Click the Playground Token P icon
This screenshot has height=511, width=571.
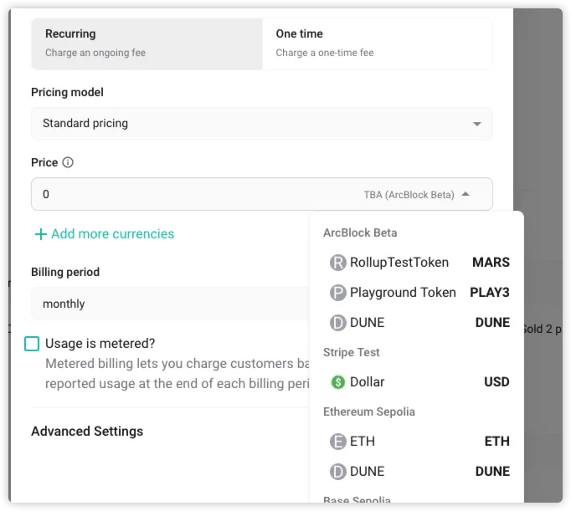337,293
